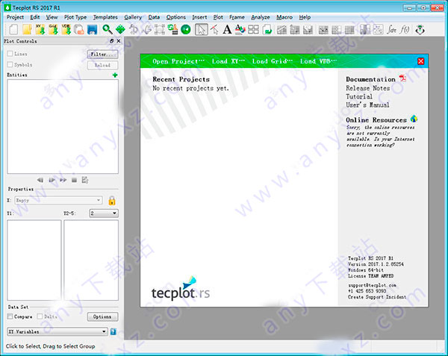Open the Data menu
The height and width of the screenshot is (356, 448).
154,17
